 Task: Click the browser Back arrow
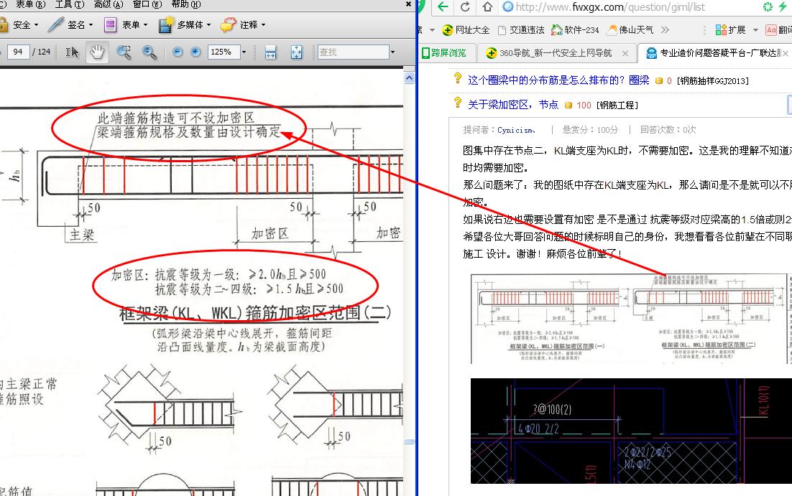(x=443, y=7)
